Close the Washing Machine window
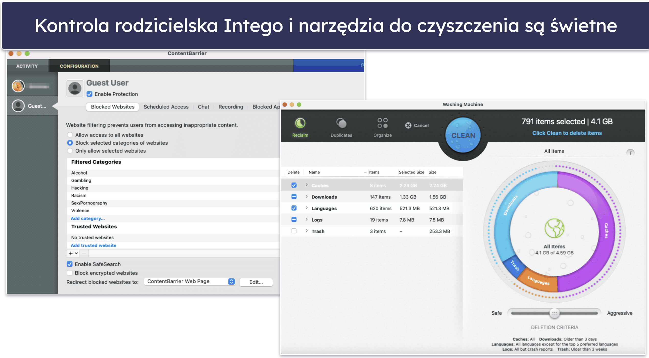This screenshot has height=358, width=649. pyautogui.click(x=285, y=105)
